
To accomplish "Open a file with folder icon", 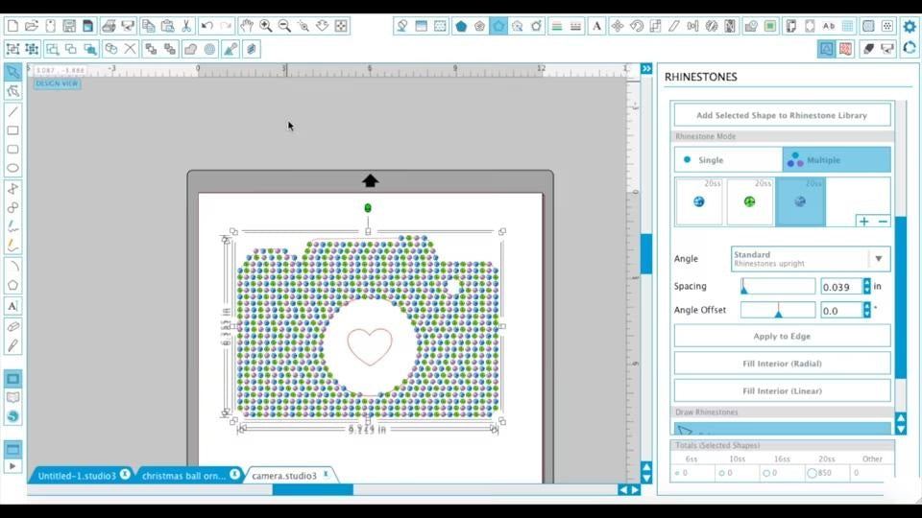I will [x=31, y=26].
